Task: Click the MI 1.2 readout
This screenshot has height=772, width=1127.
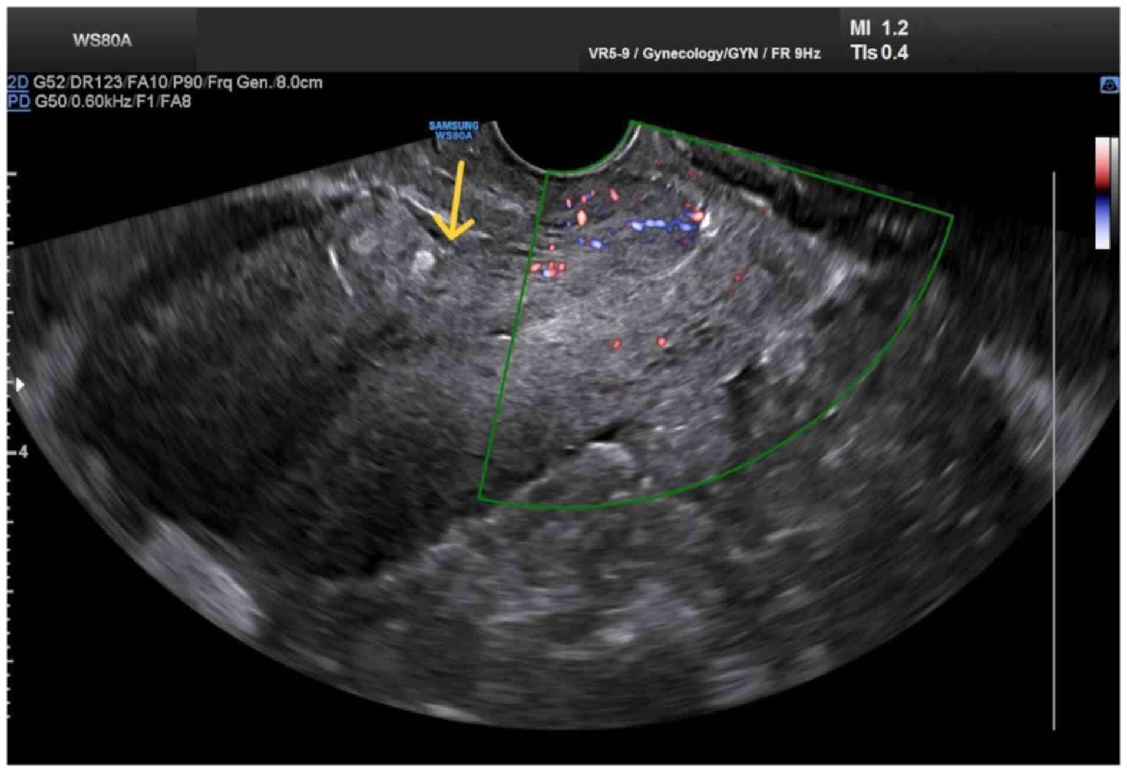Action: [x=878, y=28]
